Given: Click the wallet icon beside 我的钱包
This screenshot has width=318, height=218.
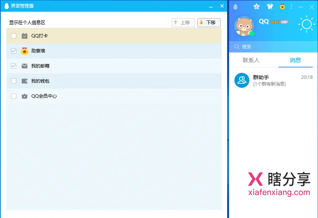Looking at the screenshot, I should point(24,81).
